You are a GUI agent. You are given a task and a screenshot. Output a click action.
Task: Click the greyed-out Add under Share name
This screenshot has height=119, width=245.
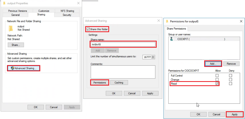point(98,51)
